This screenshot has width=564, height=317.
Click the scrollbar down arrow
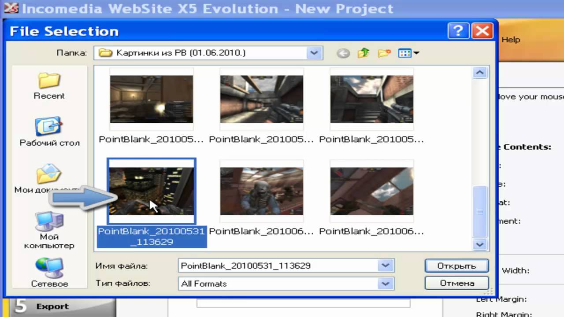point(479,244)
